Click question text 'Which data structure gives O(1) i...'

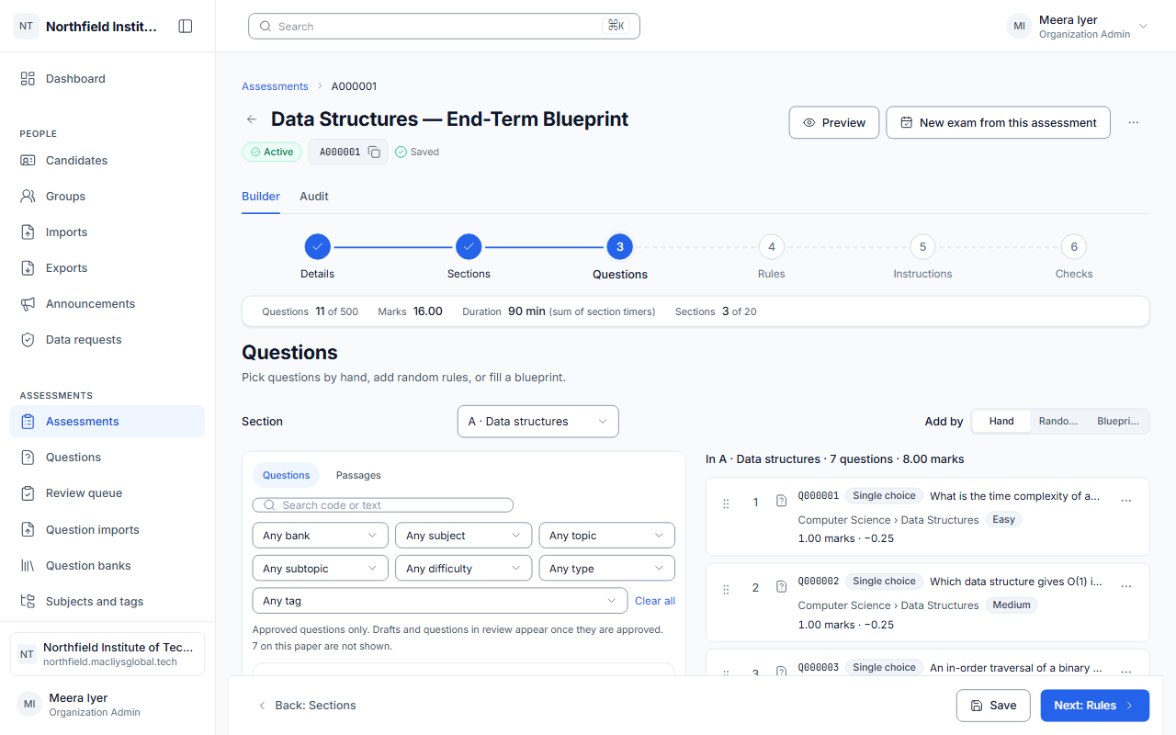pyautogui.click(x=1016, y=582)
